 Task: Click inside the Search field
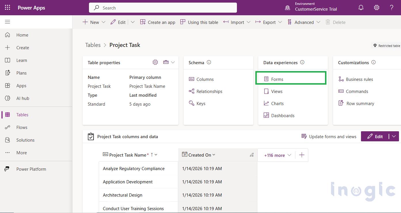163,8
